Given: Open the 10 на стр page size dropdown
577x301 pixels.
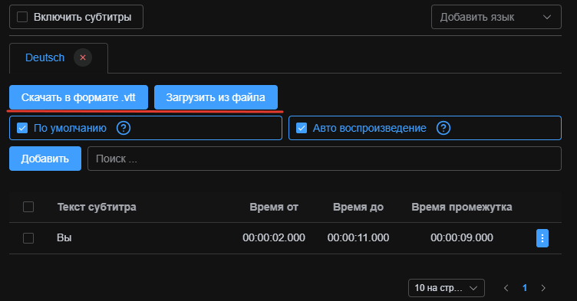Looking at the screenshot, I should [447, 288].
